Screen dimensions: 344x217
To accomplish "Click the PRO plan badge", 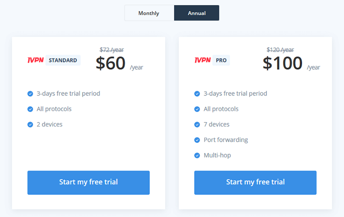I will (221, 60).
